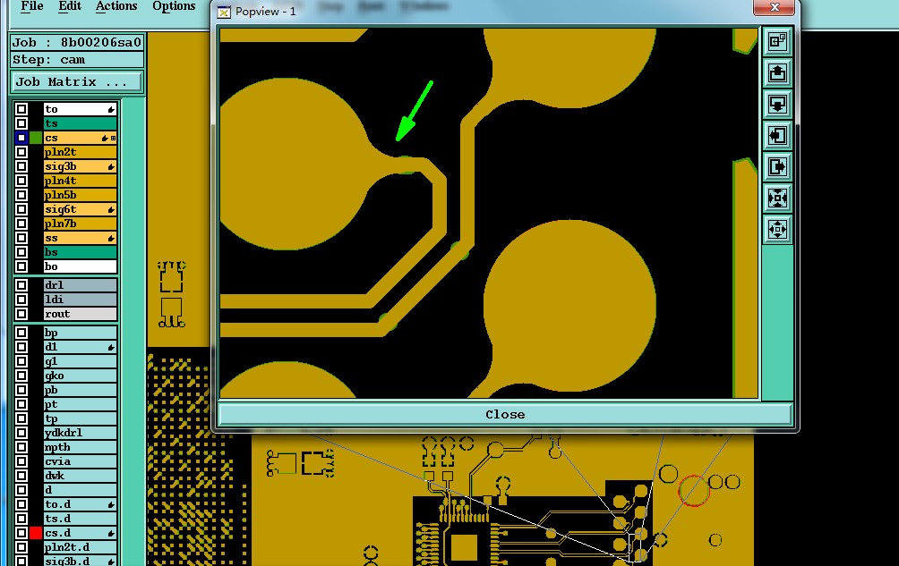
Task: Select the pln5b layer name
Action: click(81, 195)
